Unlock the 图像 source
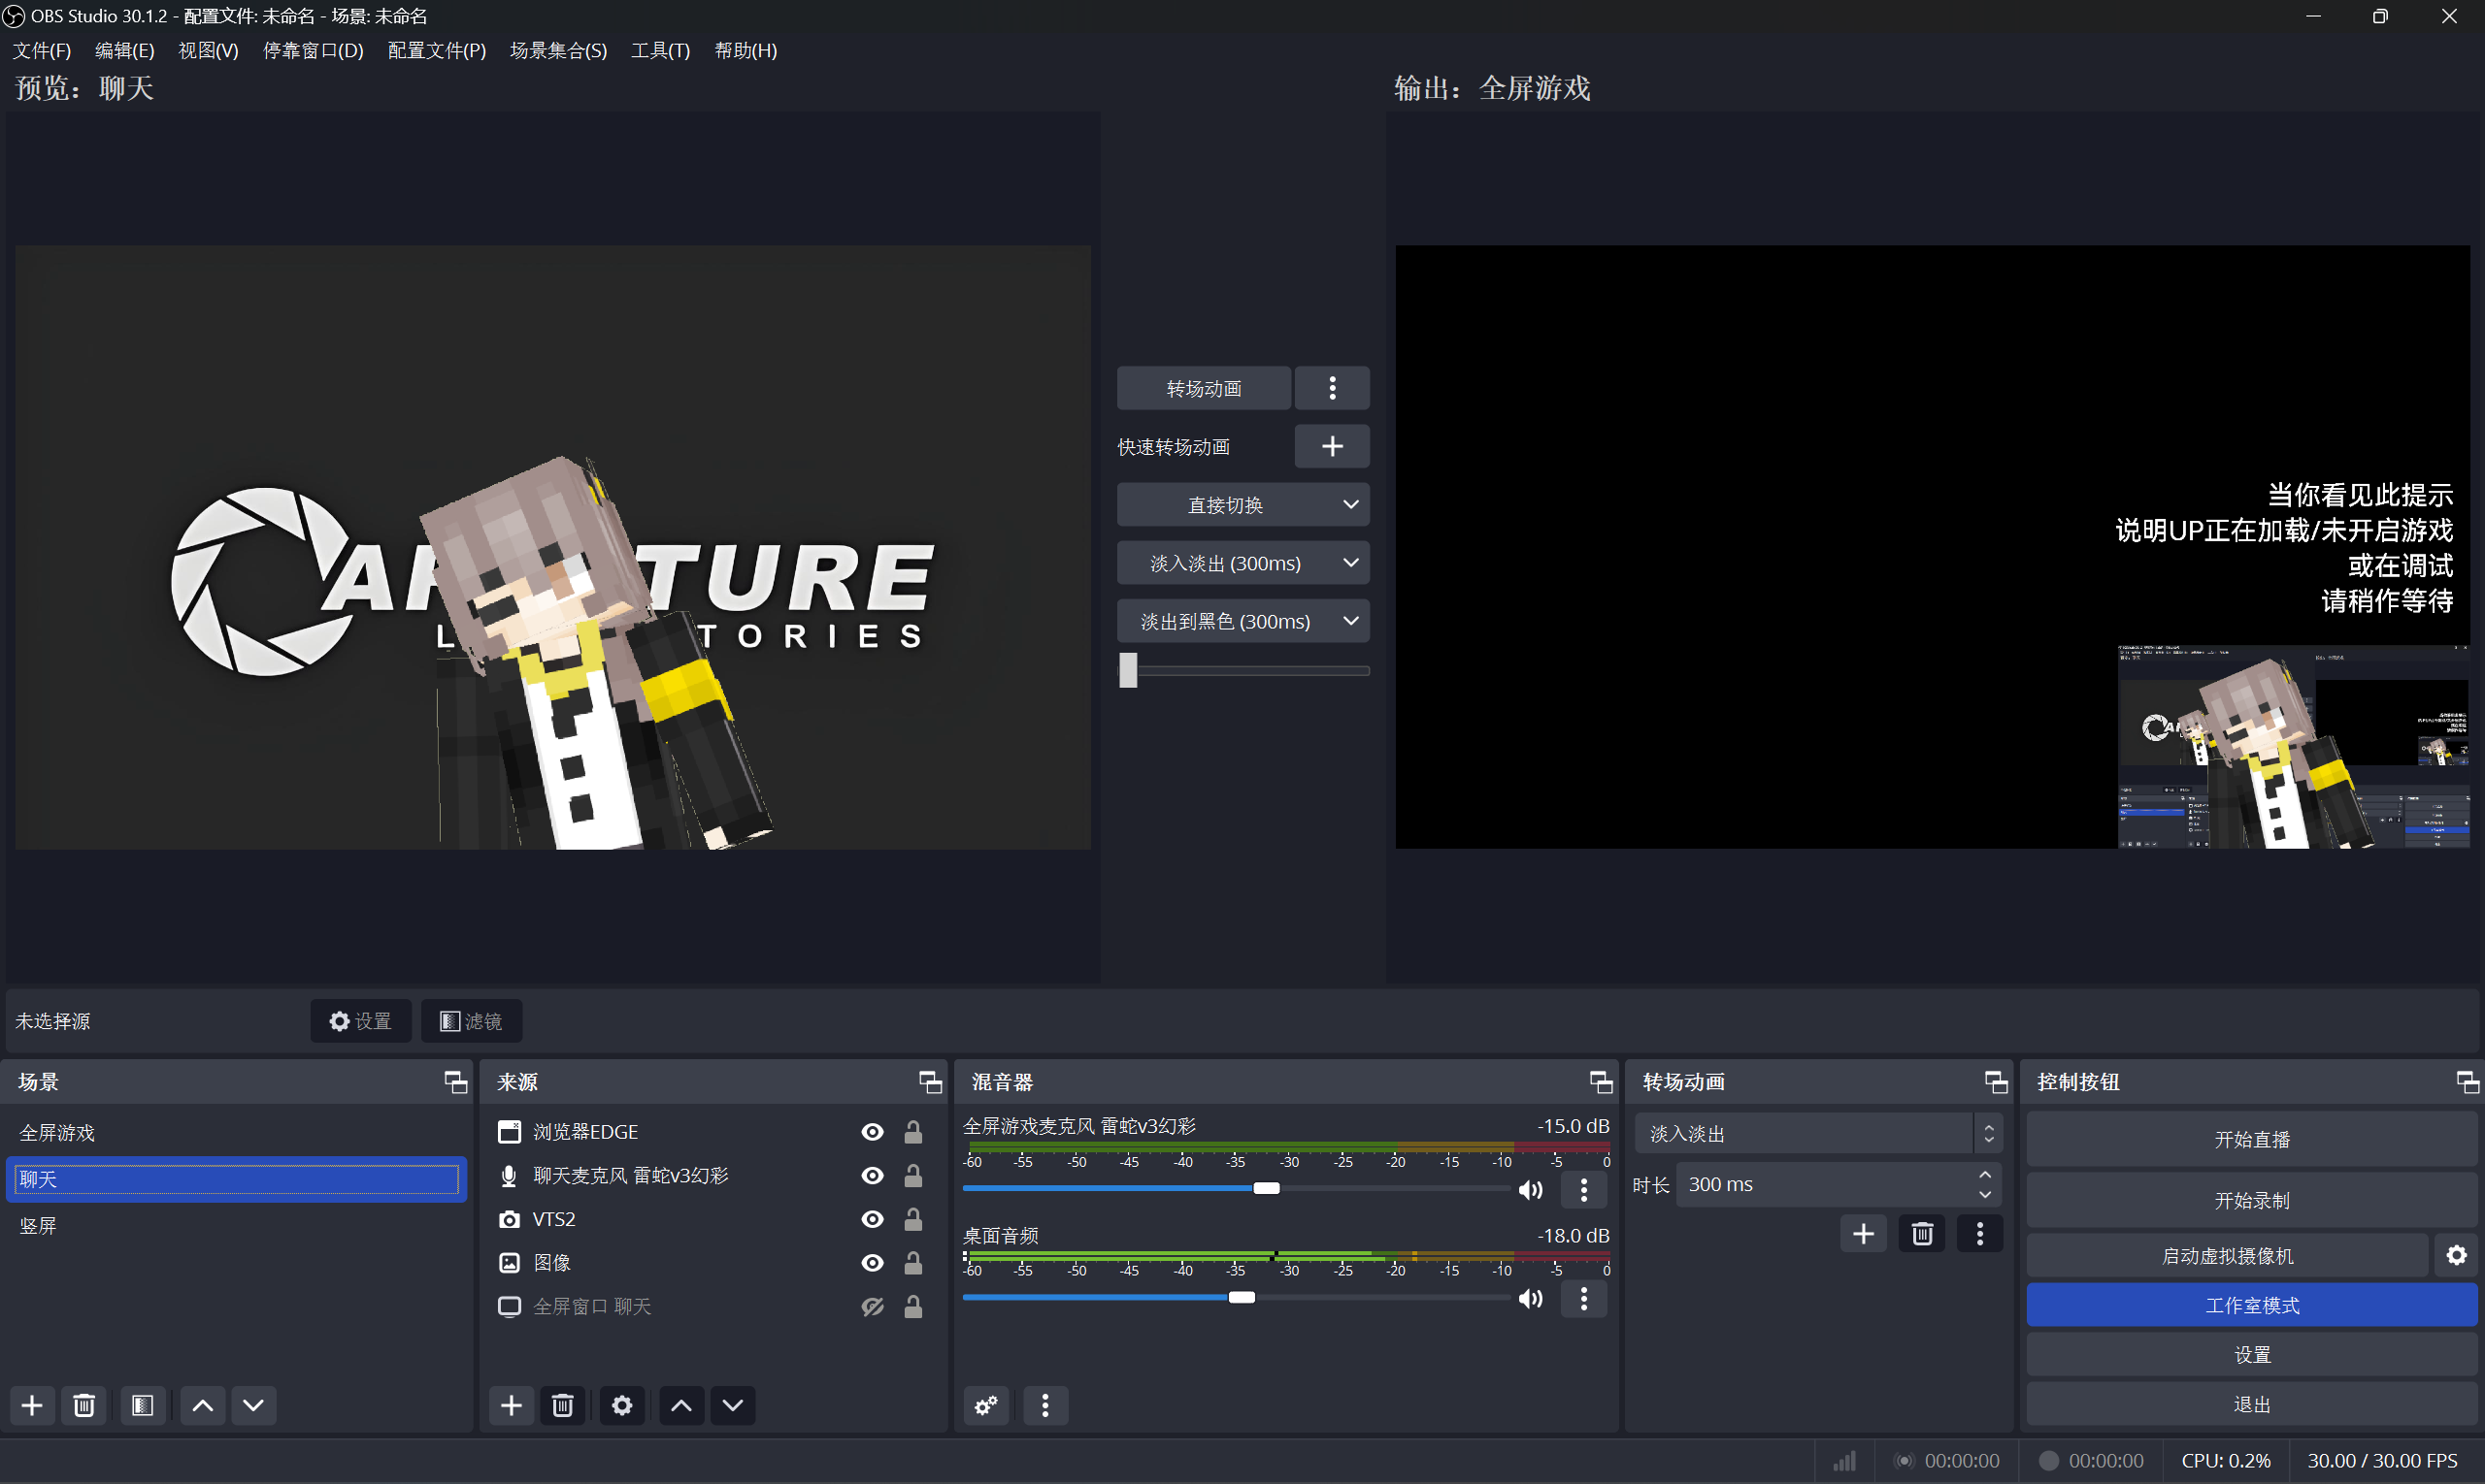This screenshot has width=2485, height=1484. click(912, 1263)
